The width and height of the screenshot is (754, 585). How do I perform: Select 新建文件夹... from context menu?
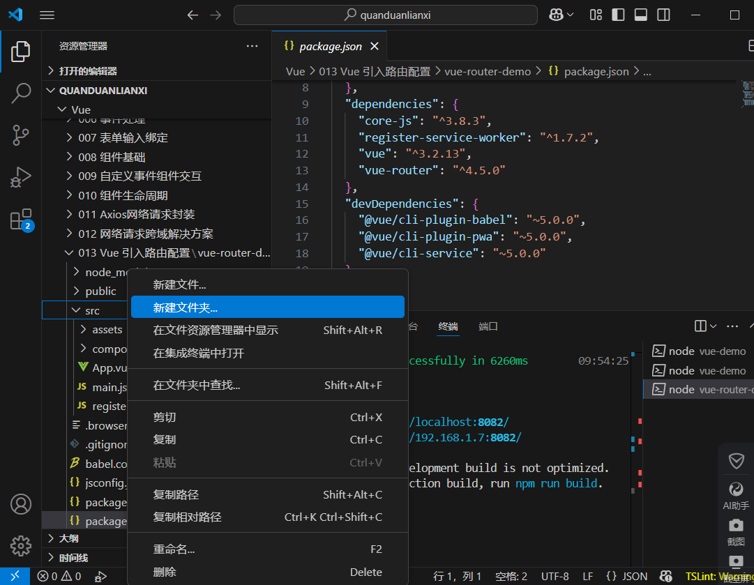(186, 307)
